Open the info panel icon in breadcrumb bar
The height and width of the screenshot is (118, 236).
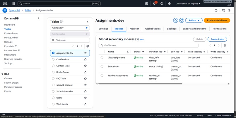[x=216, y=10]
